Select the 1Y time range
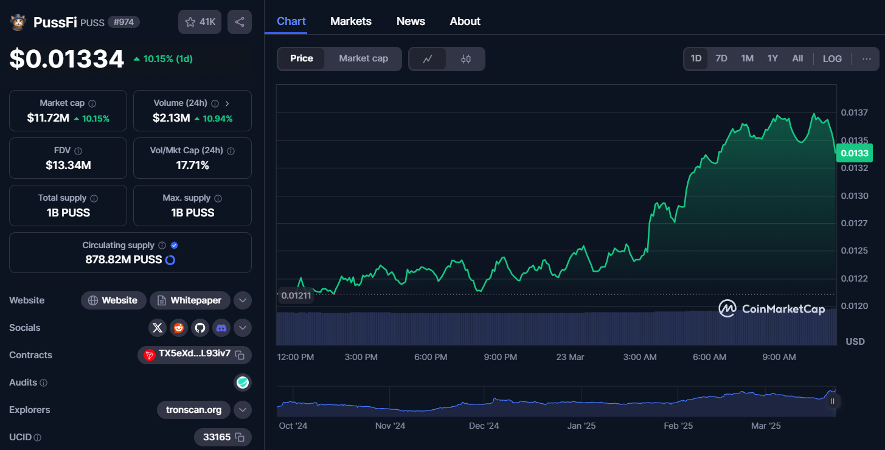Image resolution: width=885 pixels, height=450 pixels. [x=772, y=58]
